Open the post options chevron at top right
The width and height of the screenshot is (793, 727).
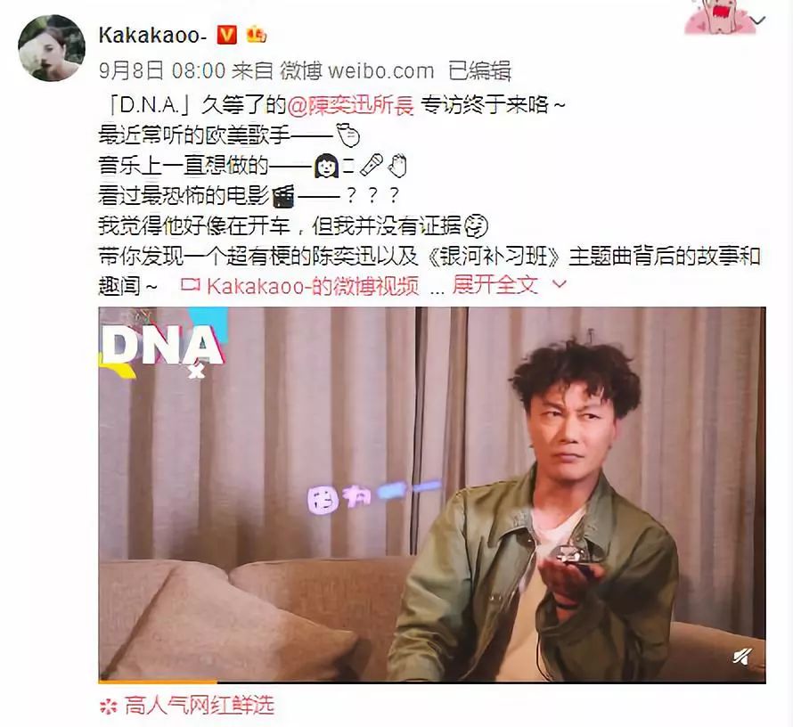pos(757,20)
